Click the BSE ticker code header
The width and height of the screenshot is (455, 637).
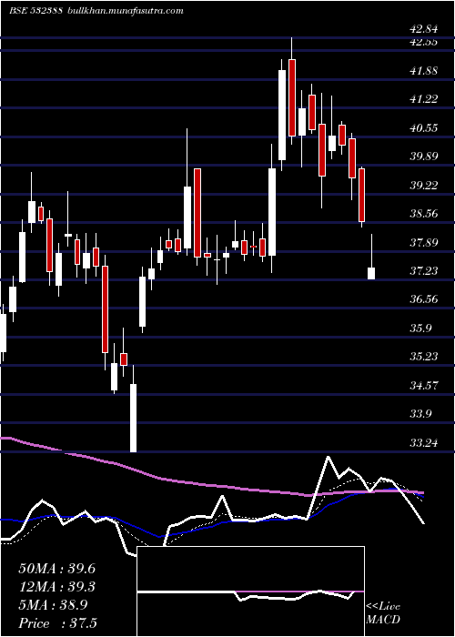click(35, 11)
